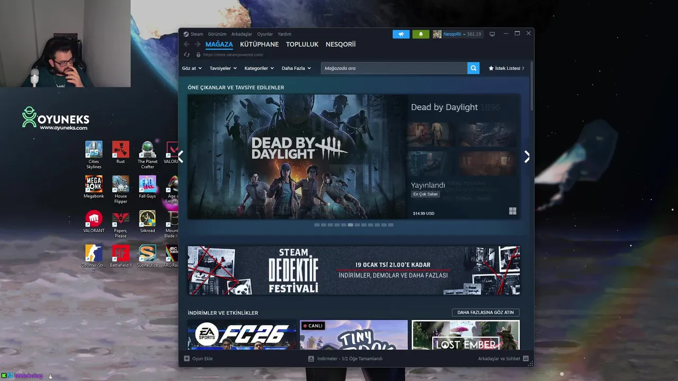Launch Rust desktop shortcut
The width and height of the screenshot is (678, 381).
(x=121, y=152)
